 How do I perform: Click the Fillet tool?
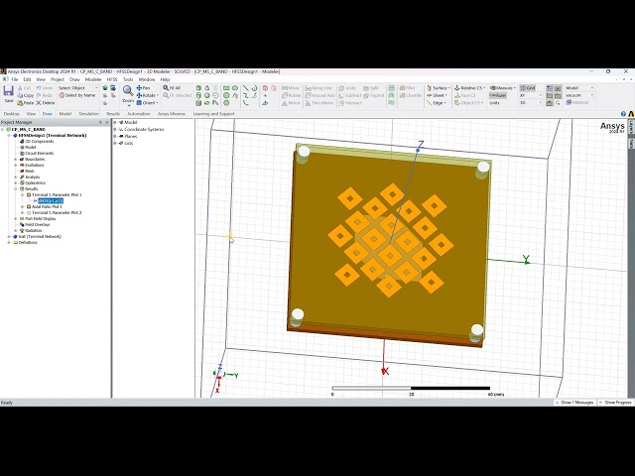point(408,88)
